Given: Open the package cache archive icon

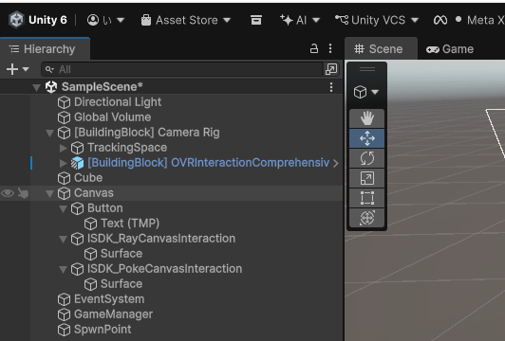Looking at the screenshot, I should pyautogui.click(x=256, y=20).
